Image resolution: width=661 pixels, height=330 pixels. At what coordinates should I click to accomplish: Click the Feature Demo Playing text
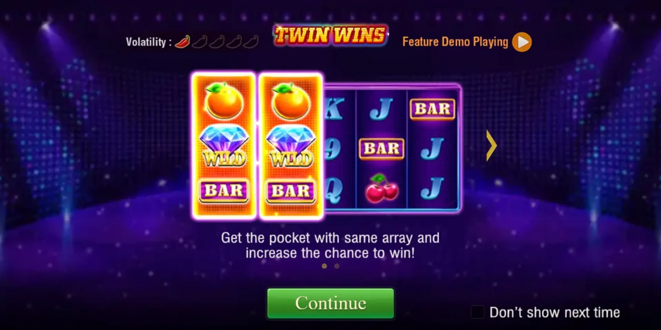pos(455,42)
